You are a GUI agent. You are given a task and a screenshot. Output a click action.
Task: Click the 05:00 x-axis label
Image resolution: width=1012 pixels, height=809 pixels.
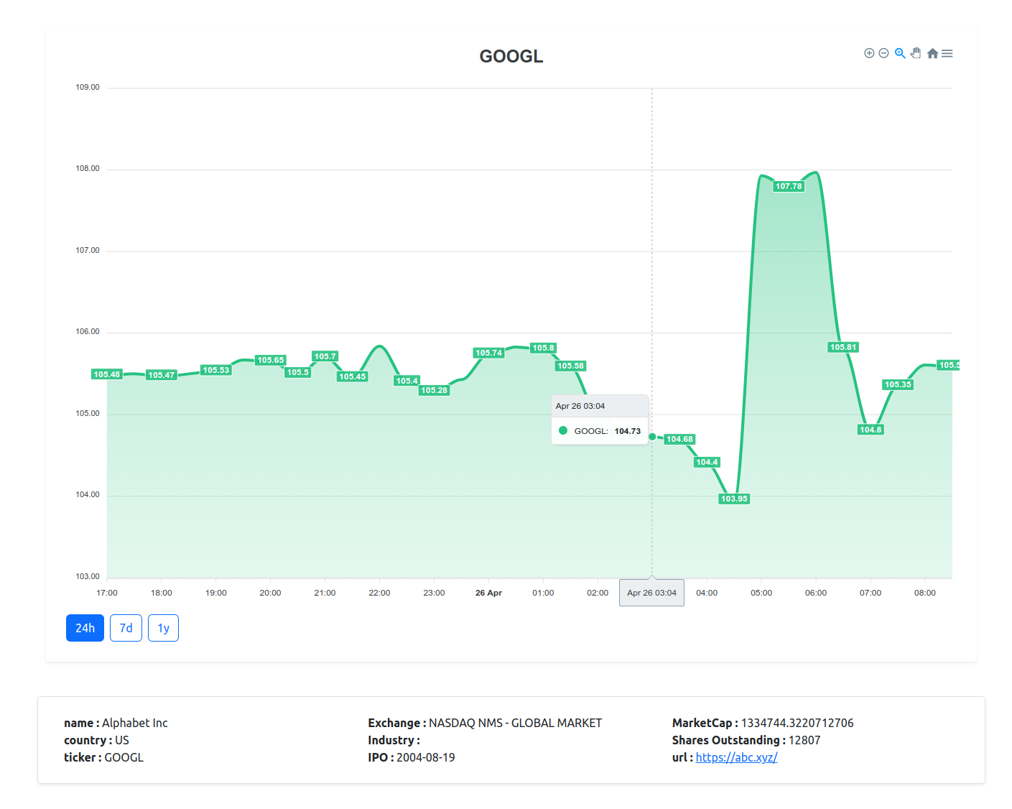pyautogui.click(x=761, y=593)
